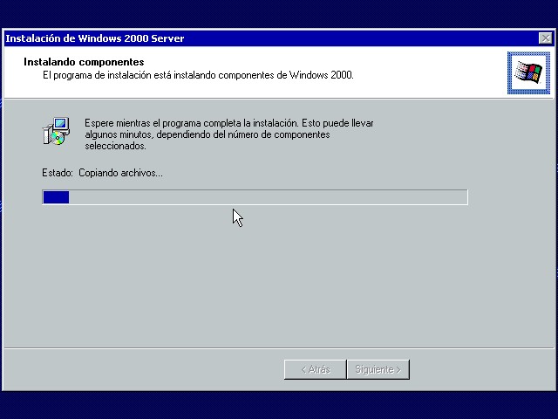Click the 'Instalando componentes' heading
The image size is (558, 419).
pos(84,62)
